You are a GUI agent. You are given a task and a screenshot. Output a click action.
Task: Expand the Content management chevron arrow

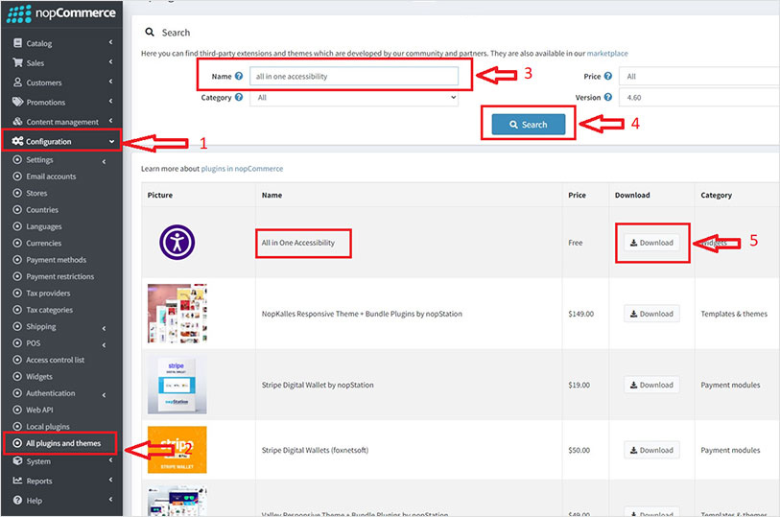(111, 121)
